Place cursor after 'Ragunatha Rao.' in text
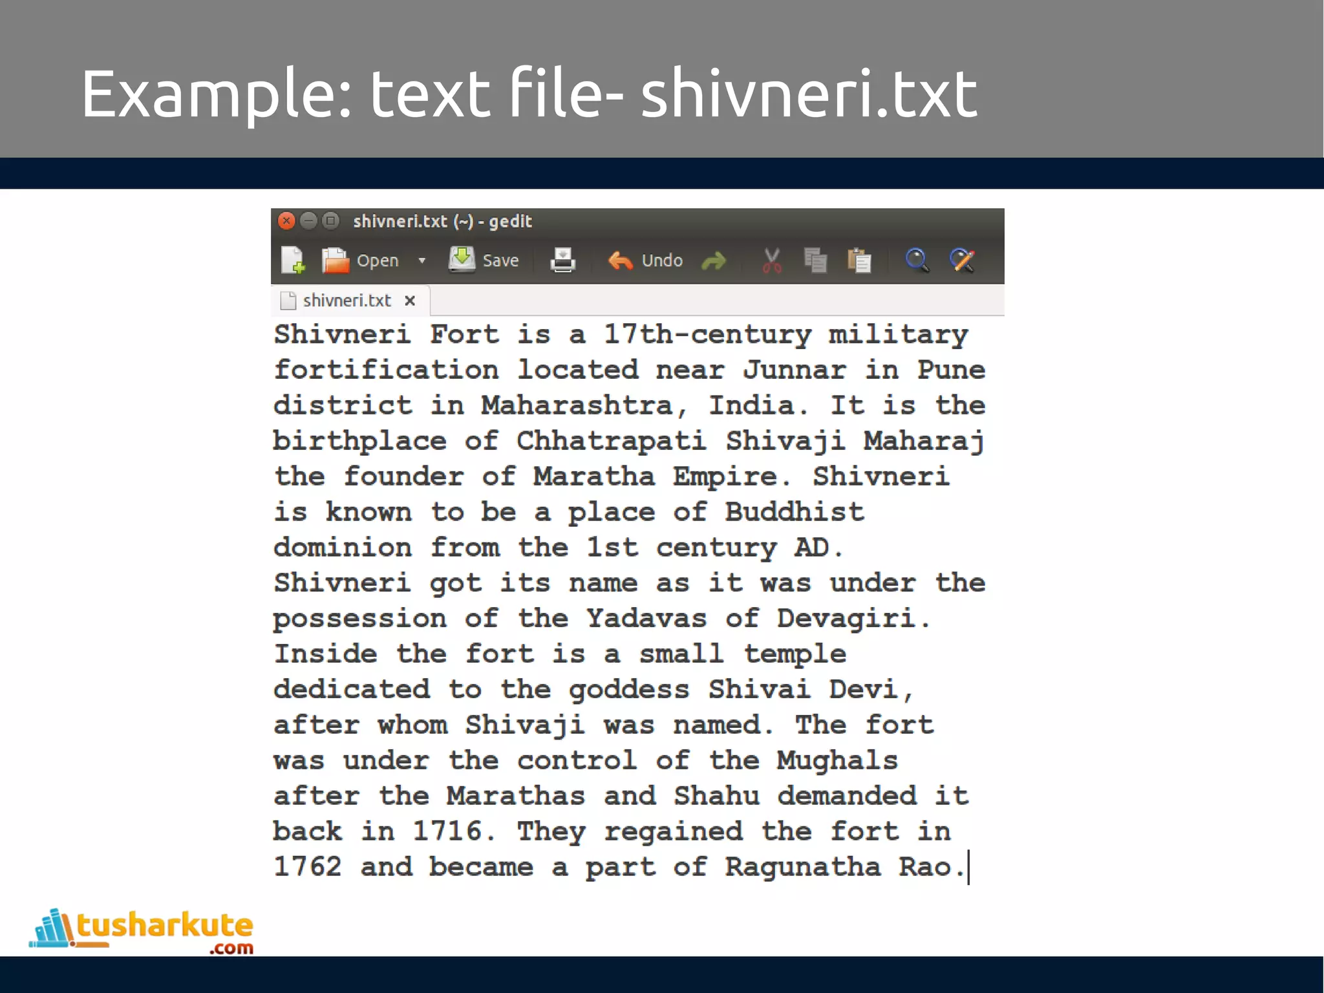Screen dimensions: 1324x993 tap(968, 868)
